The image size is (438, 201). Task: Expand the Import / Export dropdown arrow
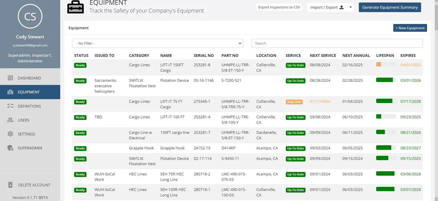coord(350,7)
